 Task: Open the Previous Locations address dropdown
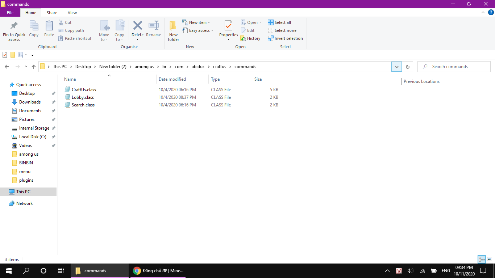pyautogui.click(x=396, y=67)
